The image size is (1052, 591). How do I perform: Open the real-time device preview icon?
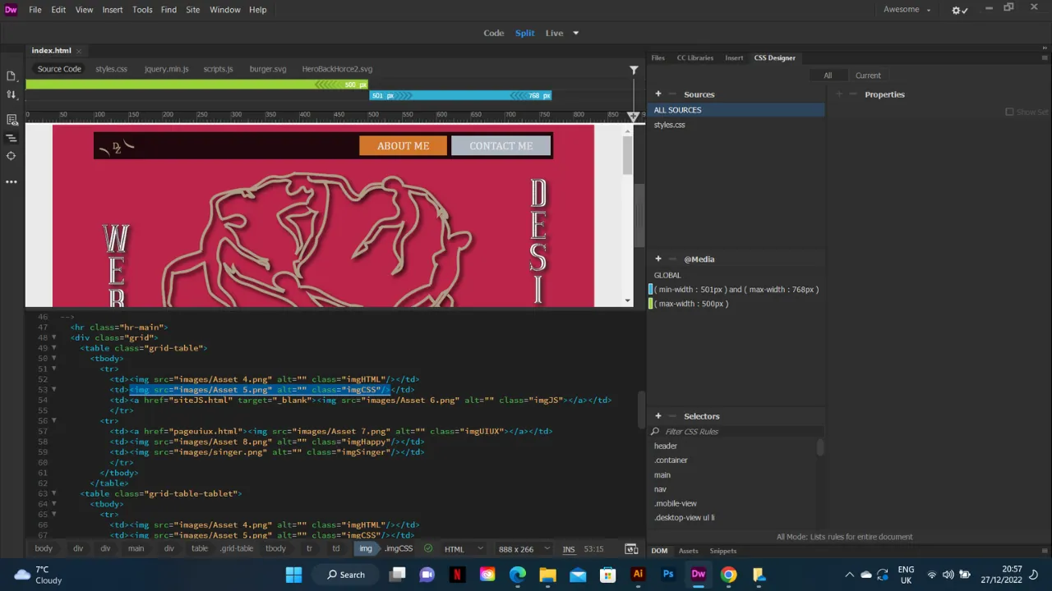pyautogui.click(x=631, y=549)
